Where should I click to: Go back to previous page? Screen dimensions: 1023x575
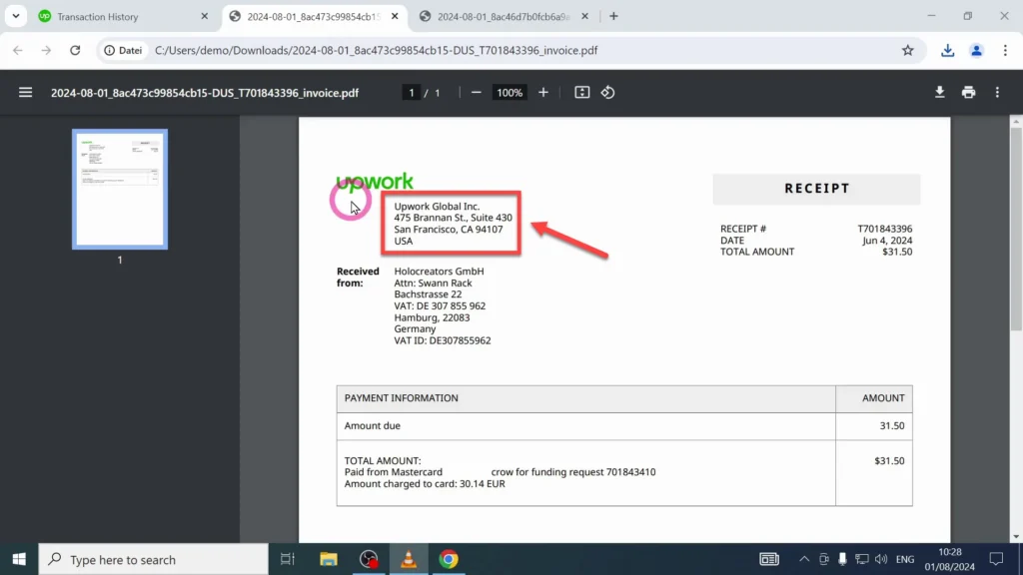[18, 50]
